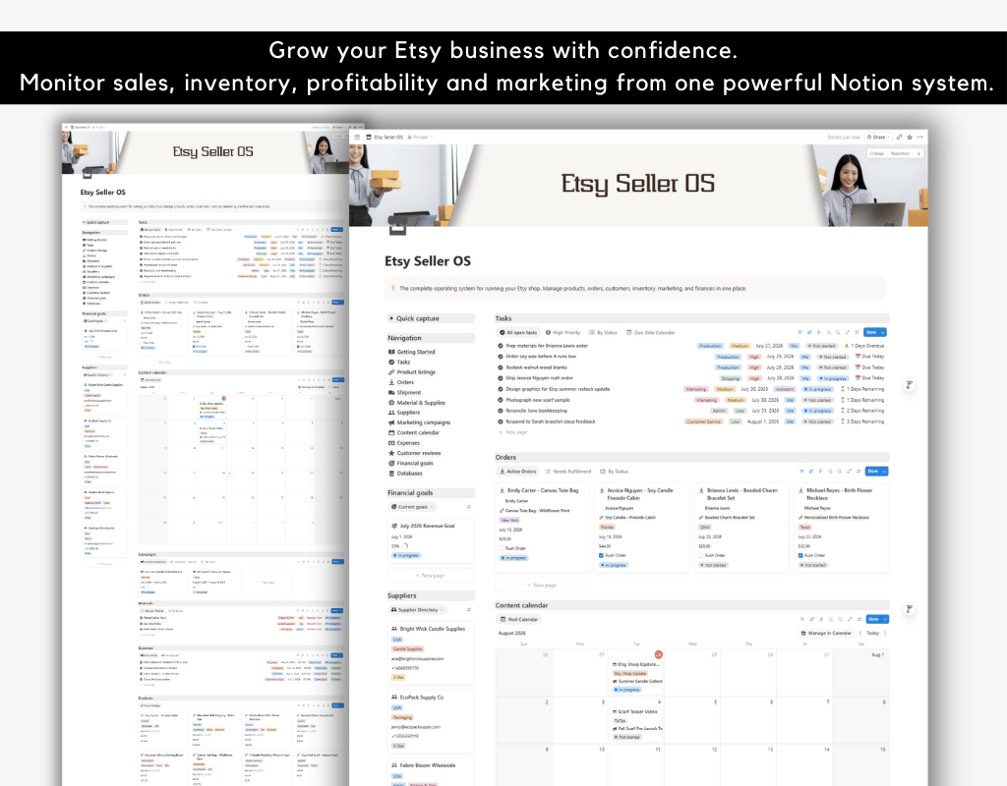Open the sidebar hamburger menu in the top bar
The image size is (1007, 786).
[x=358, y=137]
